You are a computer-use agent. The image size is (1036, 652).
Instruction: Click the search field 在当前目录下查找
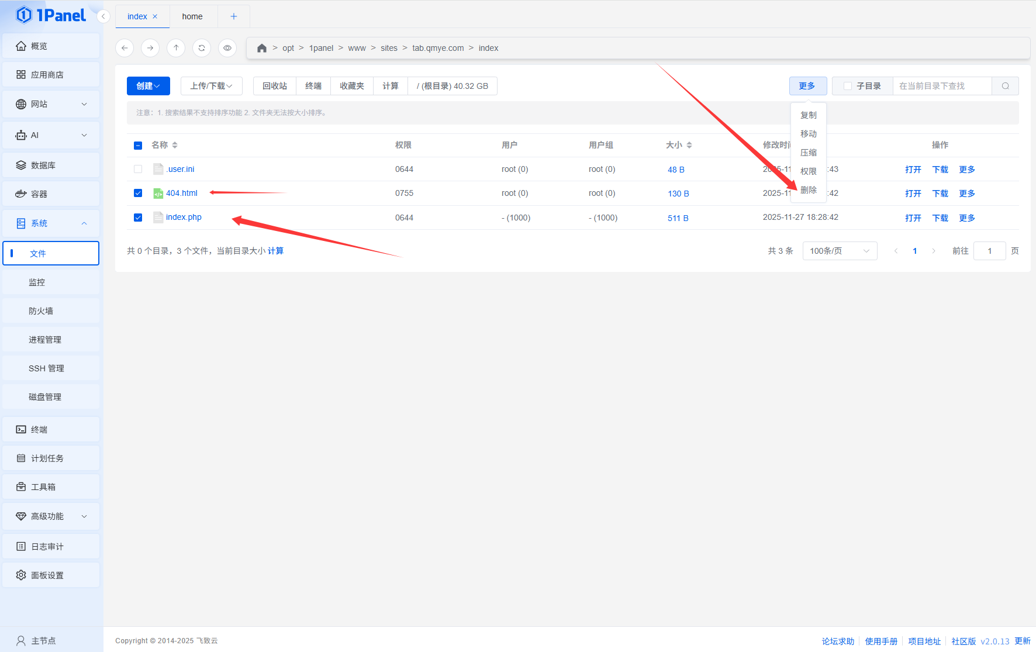click(941, 86)
